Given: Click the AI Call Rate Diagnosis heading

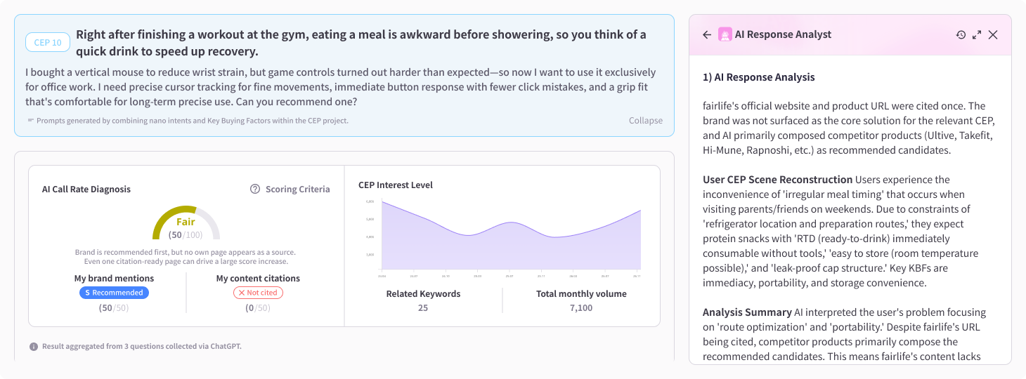Looking at the screenshot, I should (x=86, y=189).
